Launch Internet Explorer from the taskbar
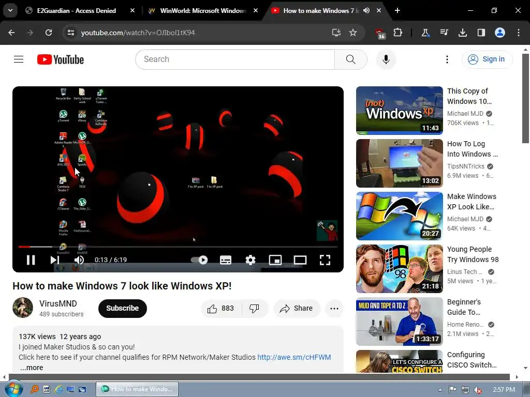The width and height of the screenshot is (530, 397). pyautogui.click(x=58, y=389)
